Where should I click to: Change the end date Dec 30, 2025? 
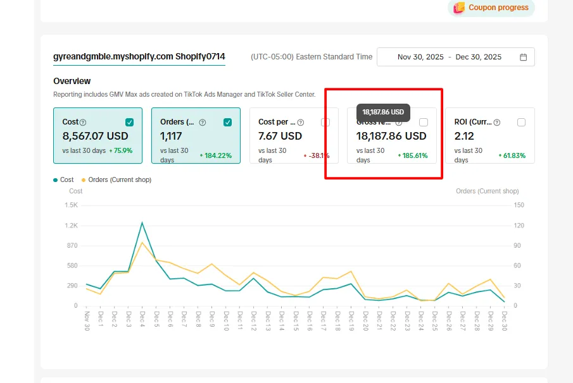pos(478,57)
